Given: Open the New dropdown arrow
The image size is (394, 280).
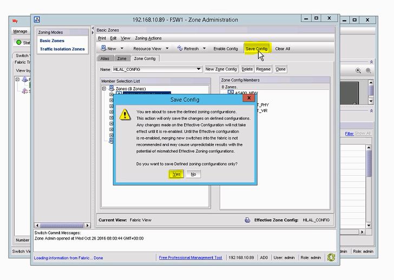Looking at the screenshot, I should 122,49.
